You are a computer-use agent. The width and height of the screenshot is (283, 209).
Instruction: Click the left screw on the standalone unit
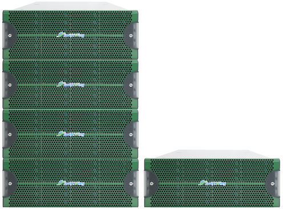152,183
